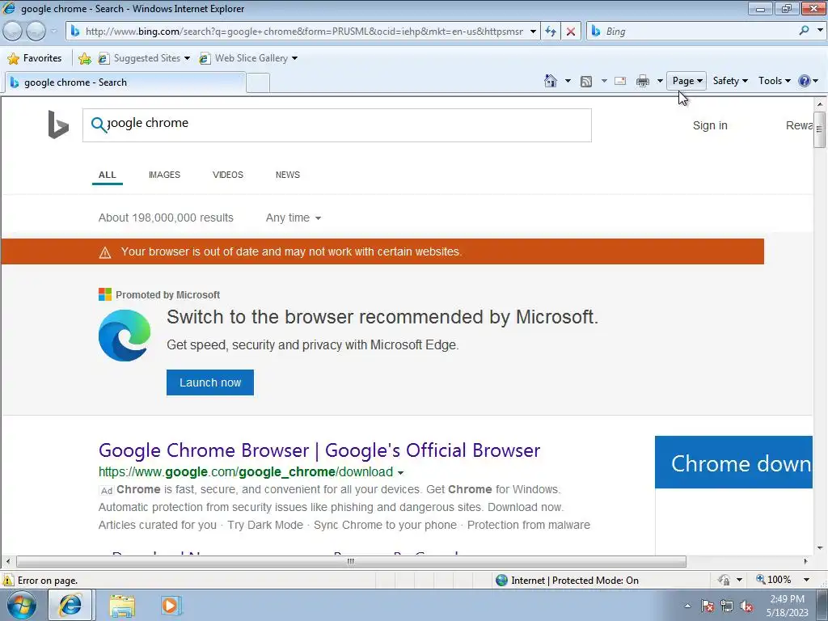Switch to VIDEOS results tab
This screenshot has height=621, width=828.
pyautogui.click(x=227, y=175)
